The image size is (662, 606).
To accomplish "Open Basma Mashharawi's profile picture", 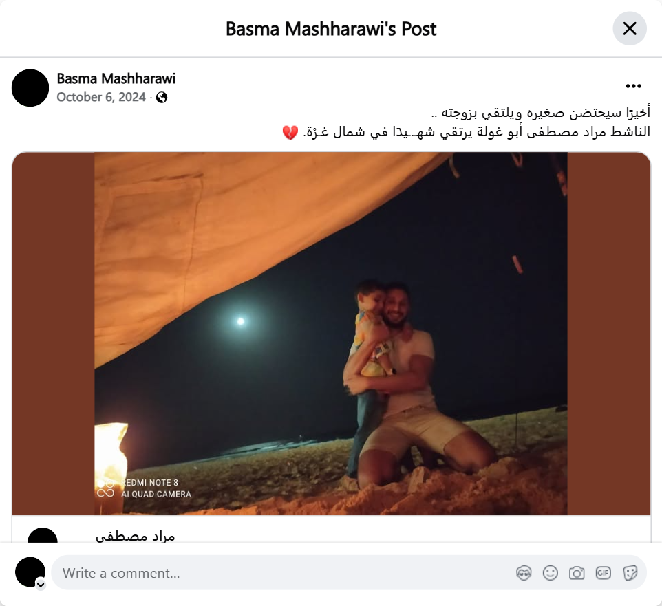I will (x=30, y=88).
